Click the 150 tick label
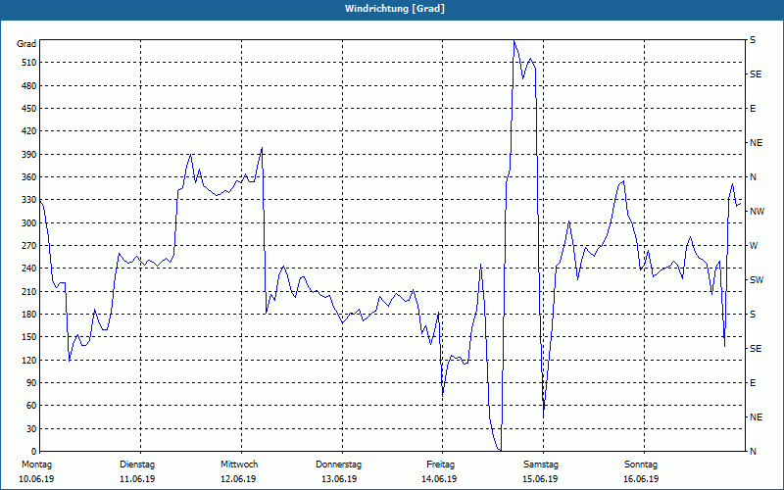The width and height of the screenshot is (784, 490). (x=29, y=337)
